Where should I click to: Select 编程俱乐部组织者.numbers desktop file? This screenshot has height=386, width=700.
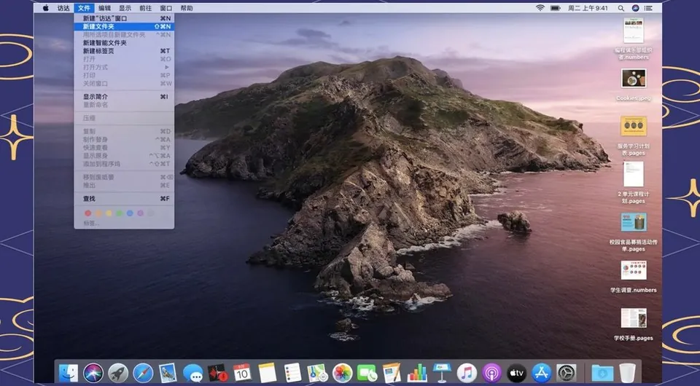[x=634, y=39]
